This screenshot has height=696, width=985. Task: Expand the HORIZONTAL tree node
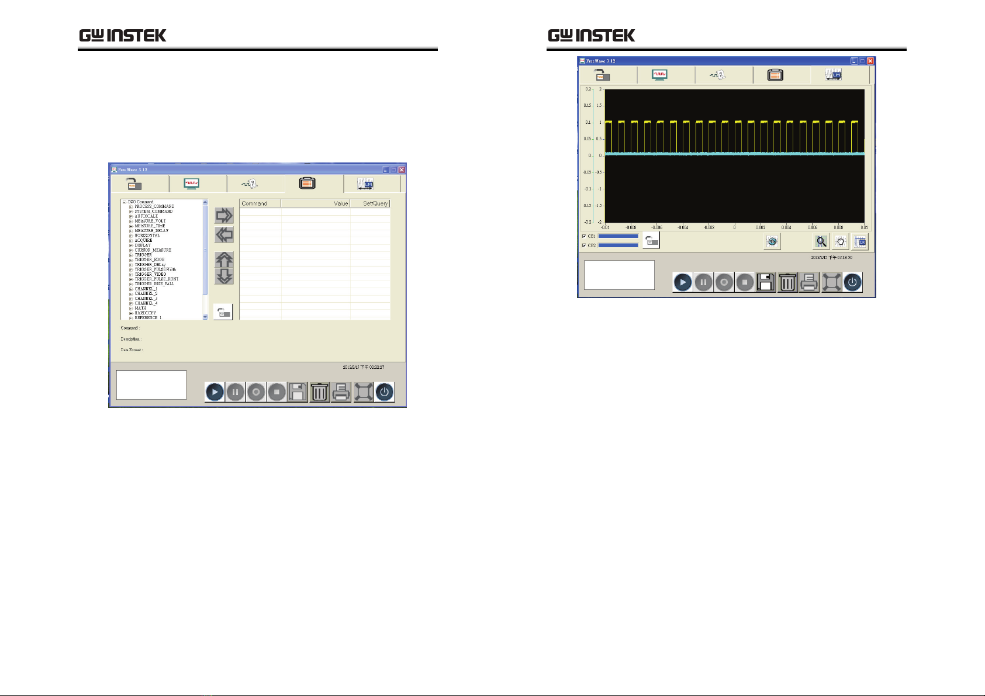(x=131, y=236)
